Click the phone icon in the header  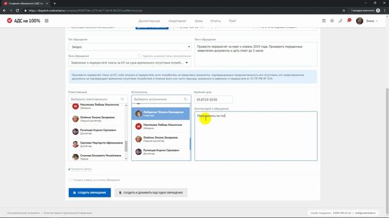340,21
